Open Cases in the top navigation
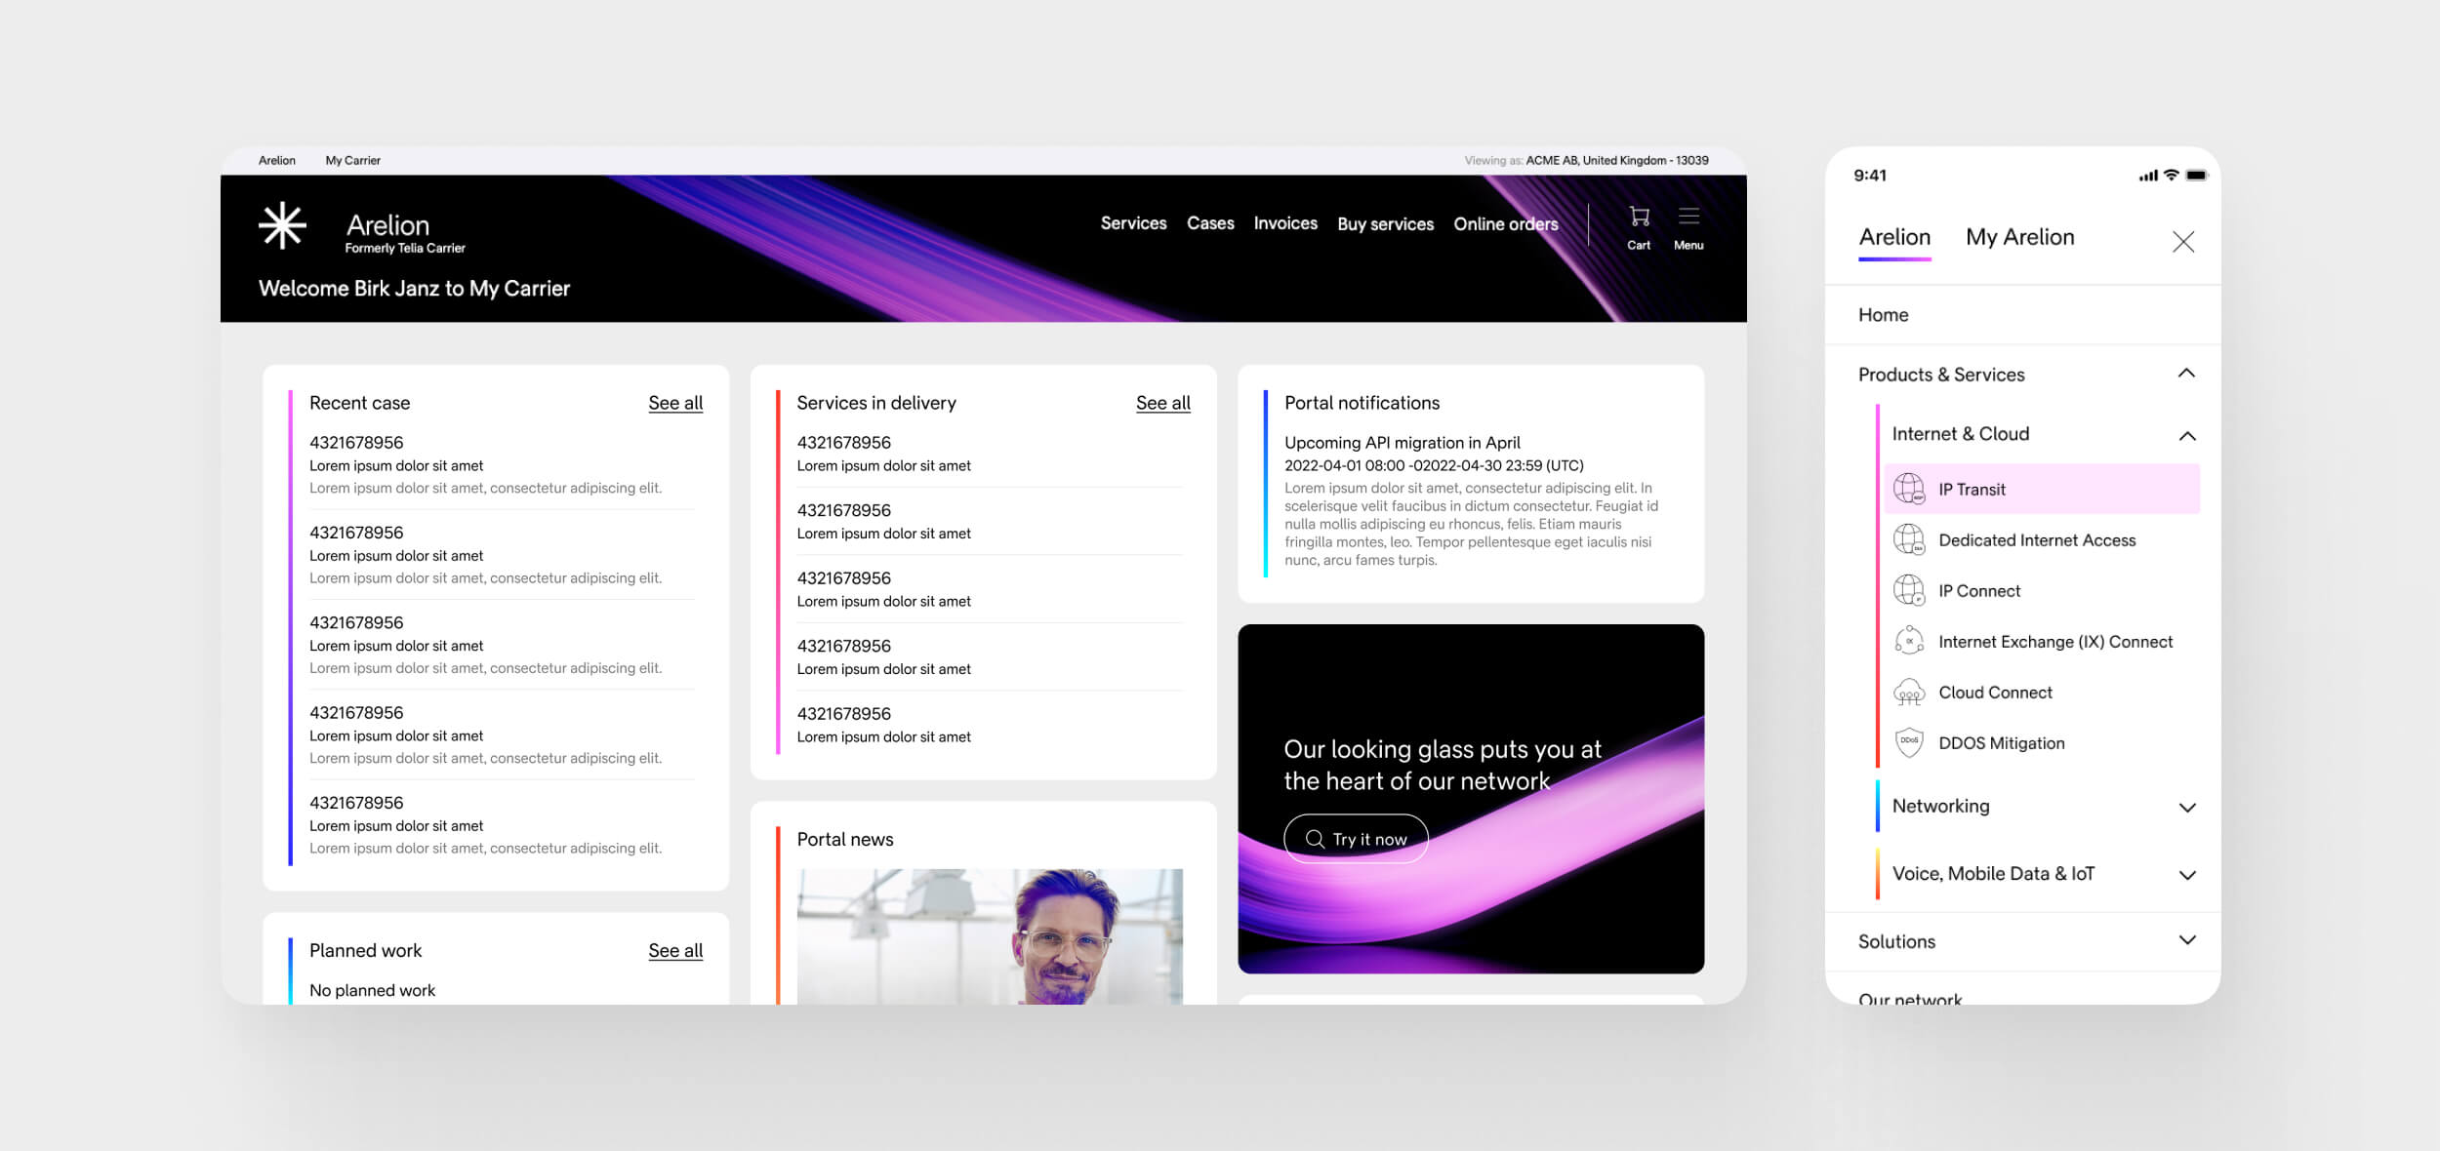This screenshot has width=2440, height=1151. [x=1210, y=223]
